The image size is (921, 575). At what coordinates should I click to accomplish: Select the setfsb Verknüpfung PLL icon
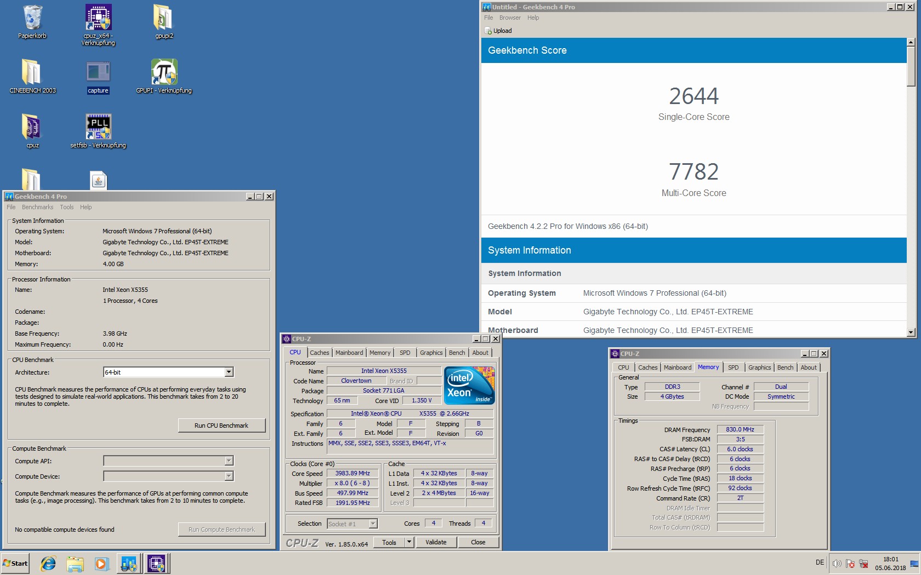(x=98, y=131)
